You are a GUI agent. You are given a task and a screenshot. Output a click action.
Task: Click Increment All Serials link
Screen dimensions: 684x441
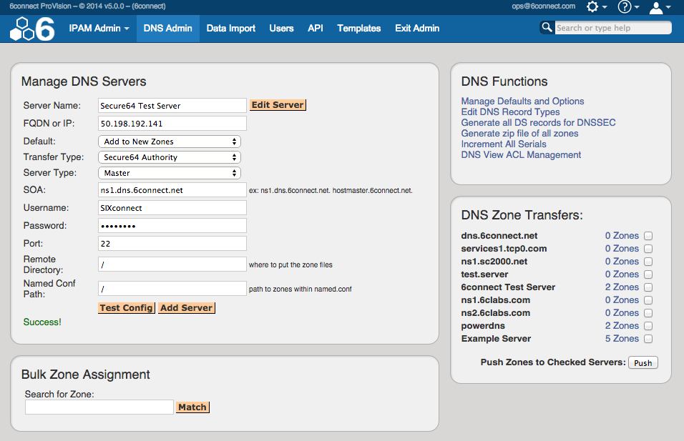point(504,144)
